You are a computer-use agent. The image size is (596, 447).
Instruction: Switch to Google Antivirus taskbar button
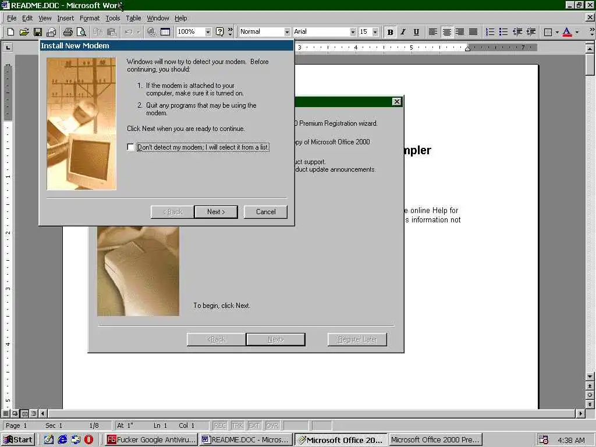point(151,439)
